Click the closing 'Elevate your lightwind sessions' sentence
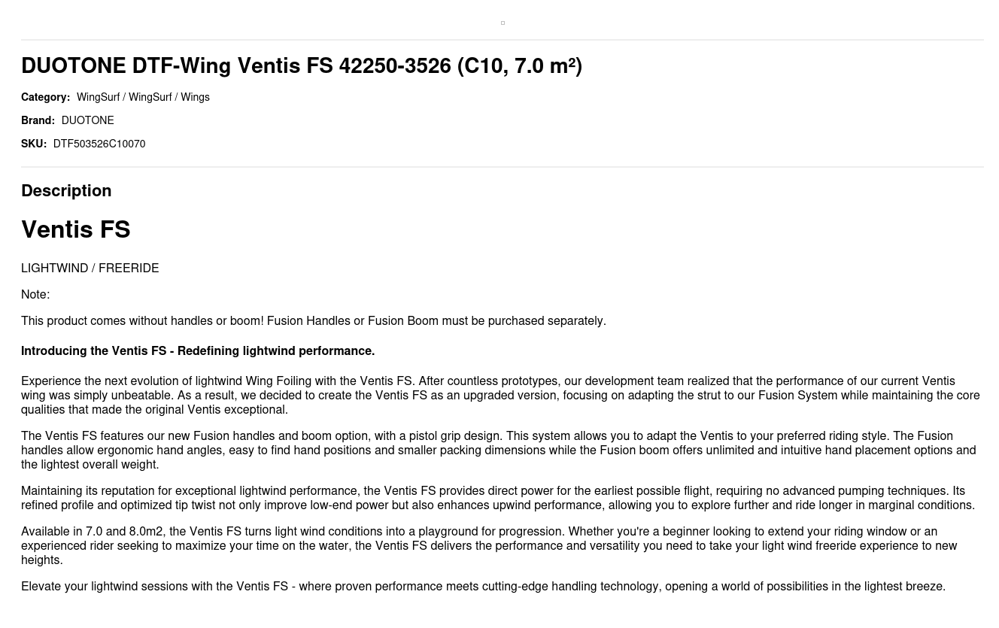The image size is (999, 628). tap(483, 587)
